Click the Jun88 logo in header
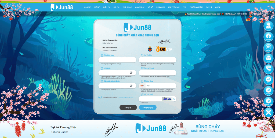The height and width of the screenshot is (138, 275). (62, 7)
